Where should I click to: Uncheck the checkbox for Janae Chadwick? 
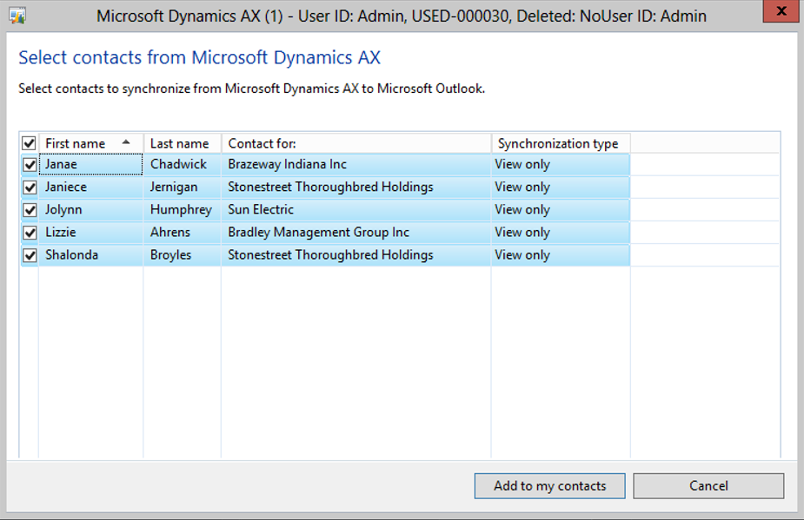click(x=30, y=165)
